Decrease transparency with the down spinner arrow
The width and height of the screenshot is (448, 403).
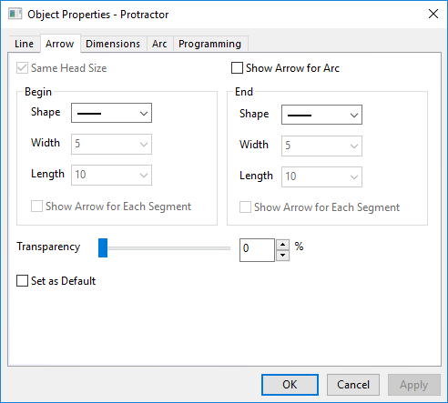pos(283,256)
